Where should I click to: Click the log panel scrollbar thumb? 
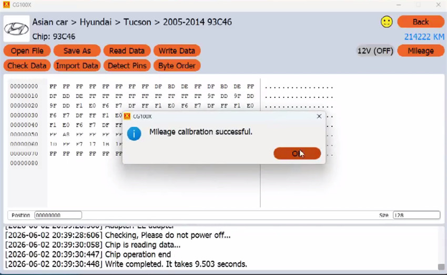coord(441,267)
